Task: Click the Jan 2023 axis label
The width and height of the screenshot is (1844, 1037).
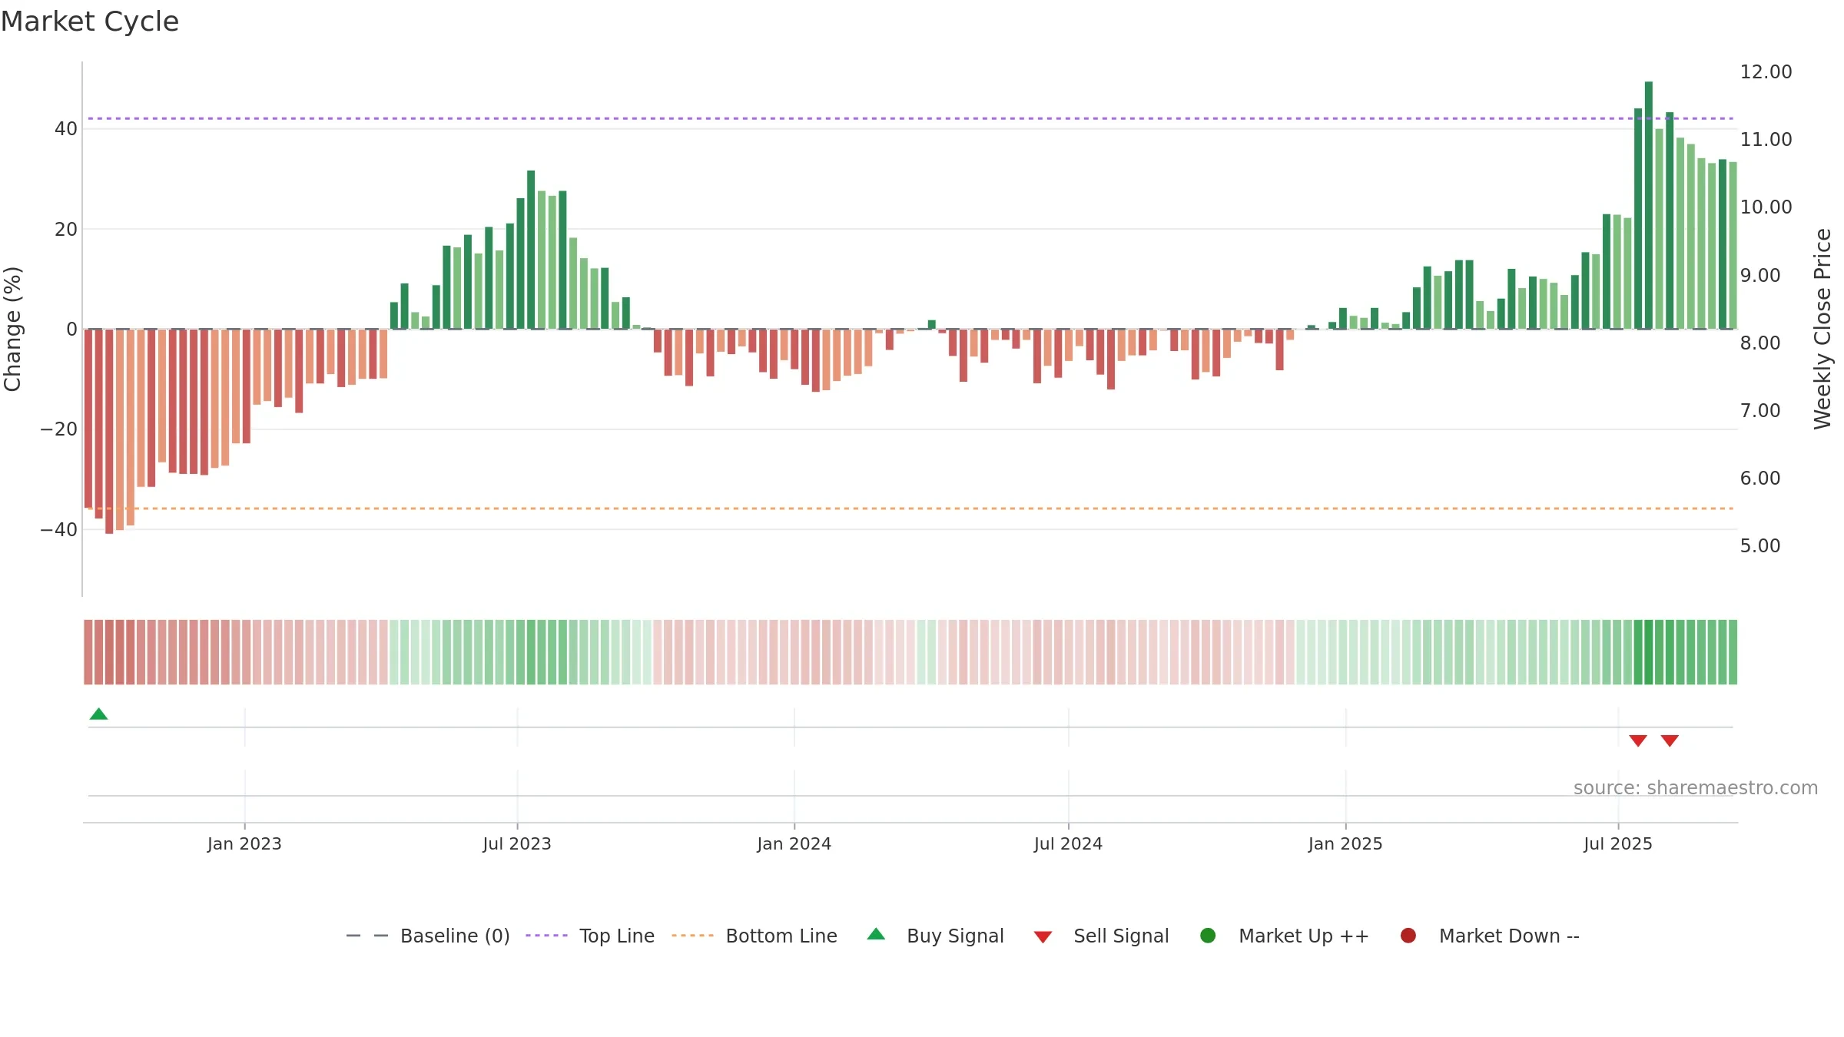Action: tap(244, 844)
